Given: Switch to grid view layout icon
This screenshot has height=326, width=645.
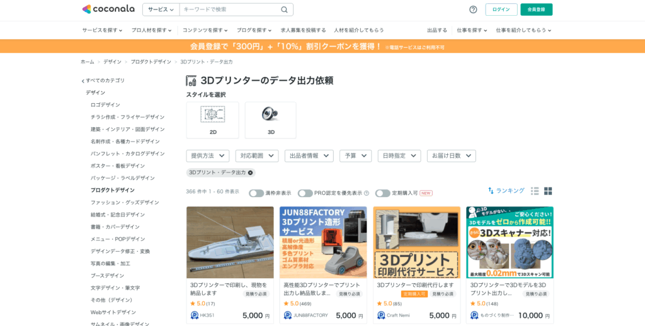Looking at the screenshot, I should (x=548, y=191).
